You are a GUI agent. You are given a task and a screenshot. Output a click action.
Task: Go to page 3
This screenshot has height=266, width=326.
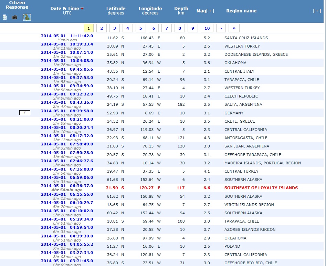pos(115,28)
